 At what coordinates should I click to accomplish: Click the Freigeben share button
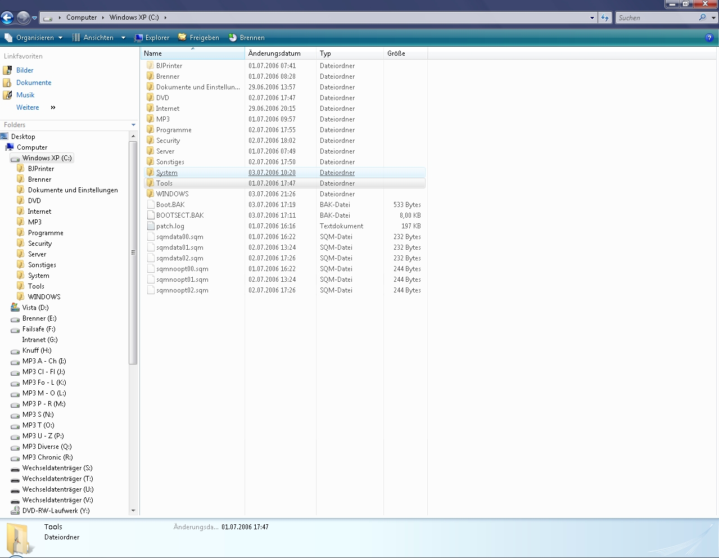(x=198, y=38)
